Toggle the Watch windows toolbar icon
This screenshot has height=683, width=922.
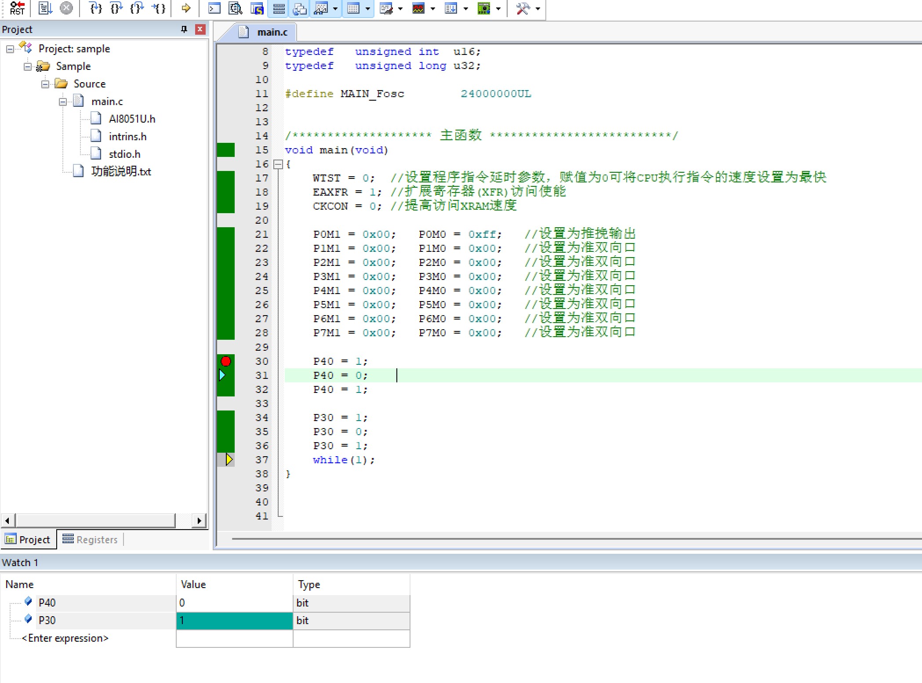321,8
